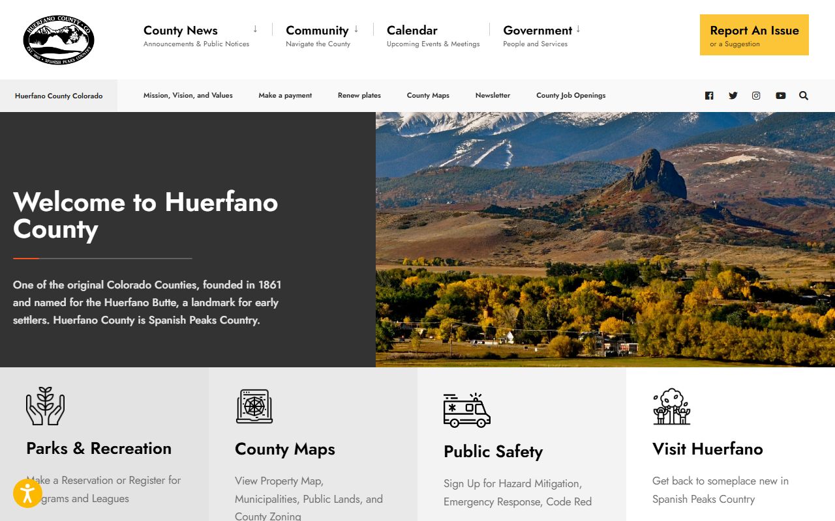The height and width of the screenshot is (521, 835).
Task: Click the Huerfano County Colorado home label
Action: [59, 96]
